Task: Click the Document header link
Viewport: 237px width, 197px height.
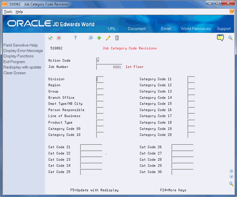Action: pyautogui.click(x=137, y=29)
